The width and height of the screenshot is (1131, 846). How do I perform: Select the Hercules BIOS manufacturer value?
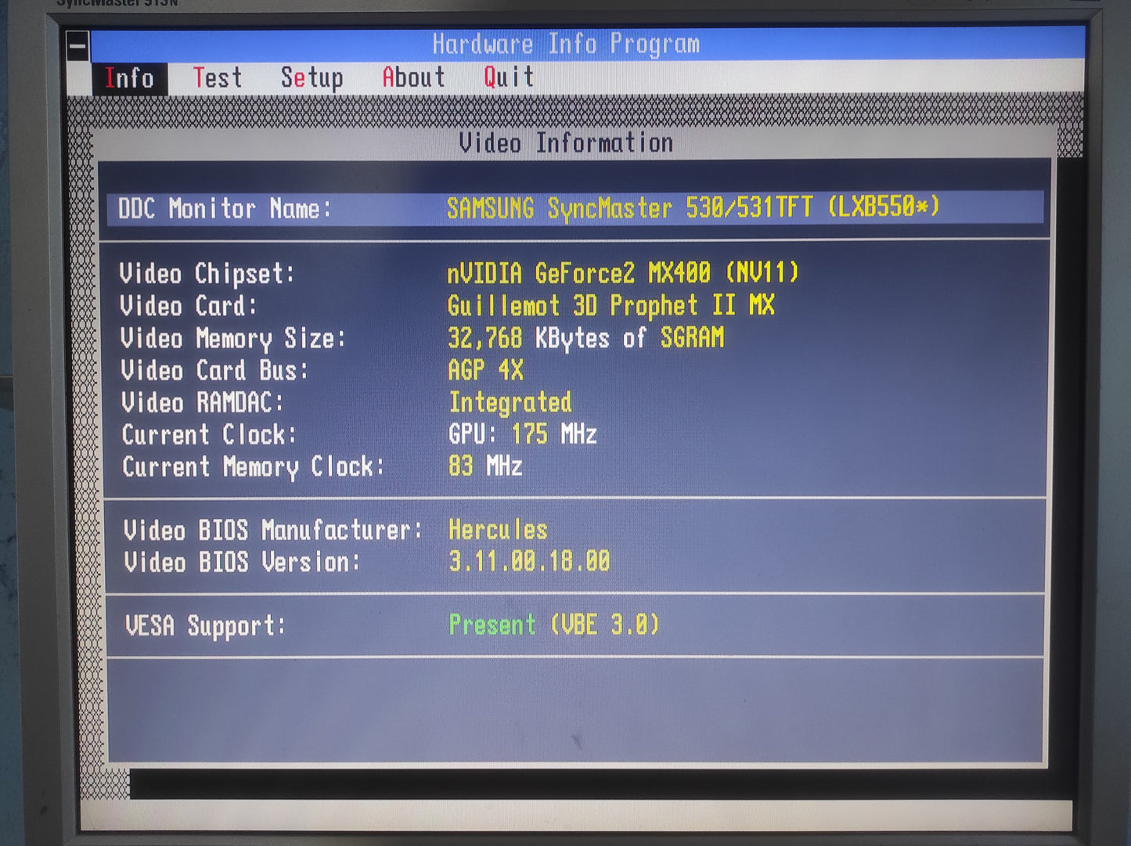coord(498,530)
